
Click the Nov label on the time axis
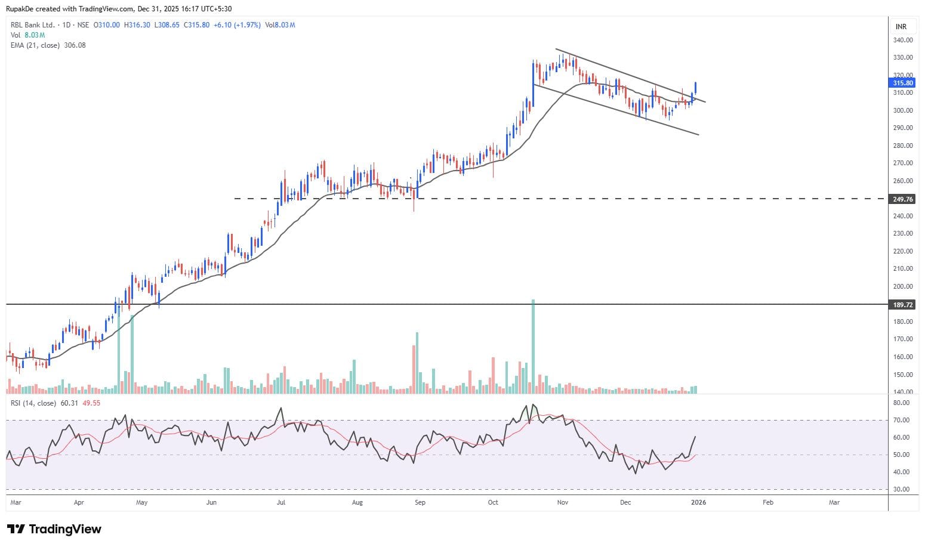pos(562,503)
